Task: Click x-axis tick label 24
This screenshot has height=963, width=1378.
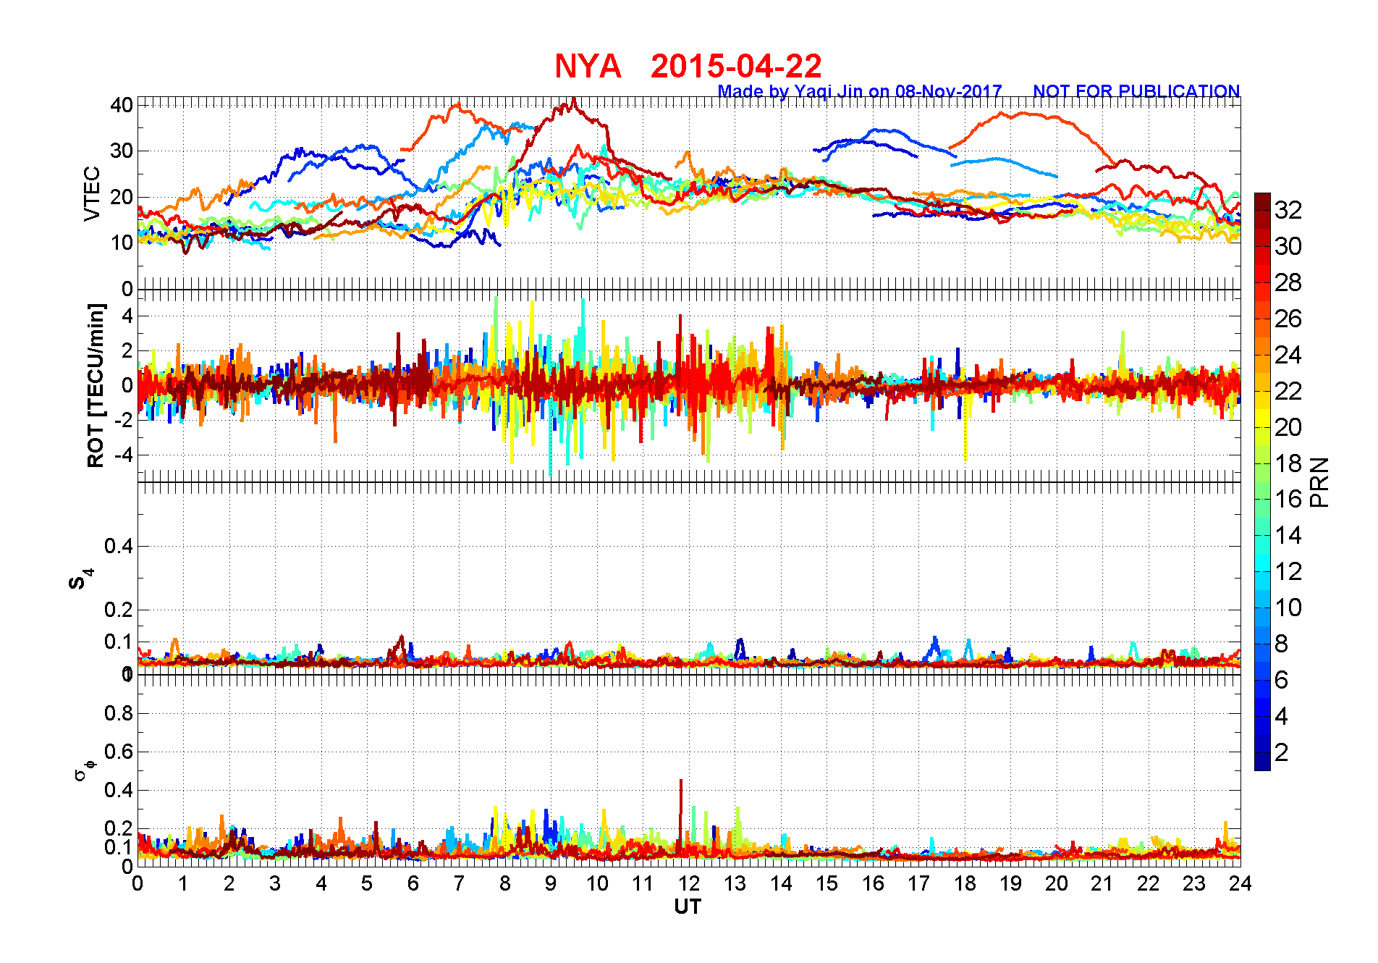Action: [x=1240, y=883]
